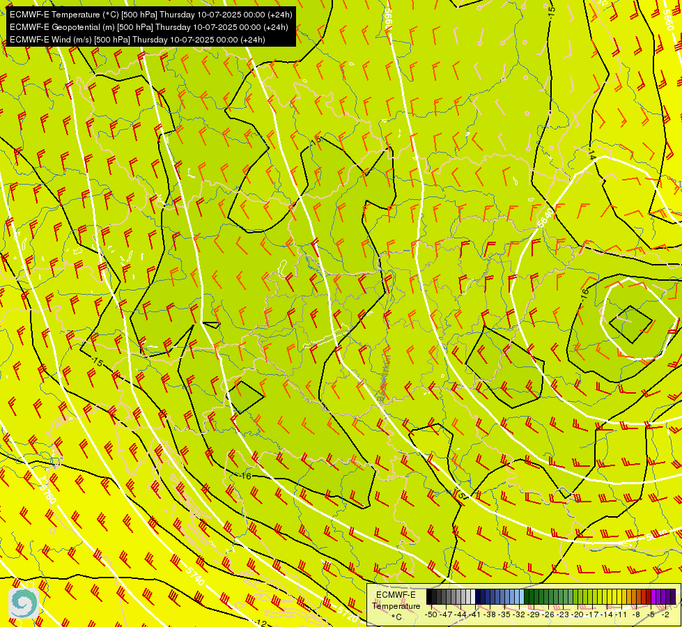Click the -20 value on the colour scale
Image resolution: width=682 pixels, height=627 pixels.
(x=578, y=615)
